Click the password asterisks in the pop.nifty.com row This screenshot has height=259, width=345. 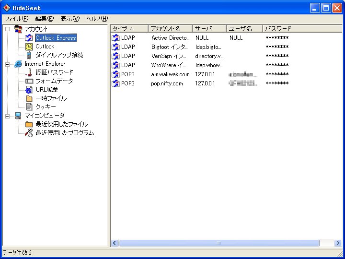277,83
